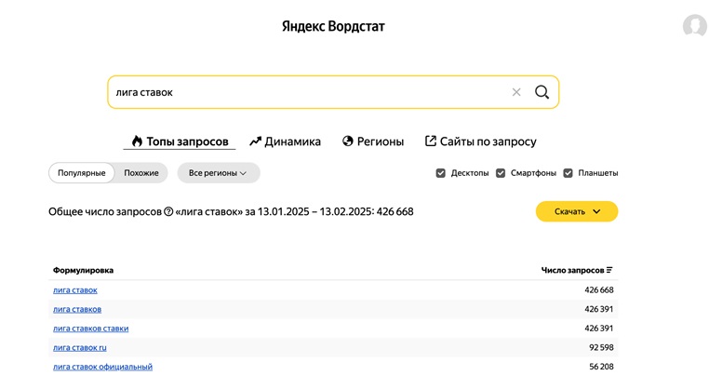Expand the Скачать download menu
Screen dimensions: 709x376
point(577,211)
